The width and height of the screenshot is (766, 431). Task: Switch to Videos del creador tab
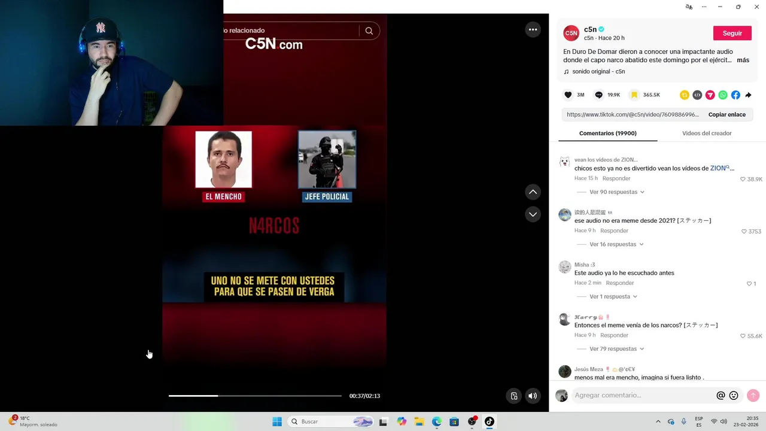tap(707, 133)
